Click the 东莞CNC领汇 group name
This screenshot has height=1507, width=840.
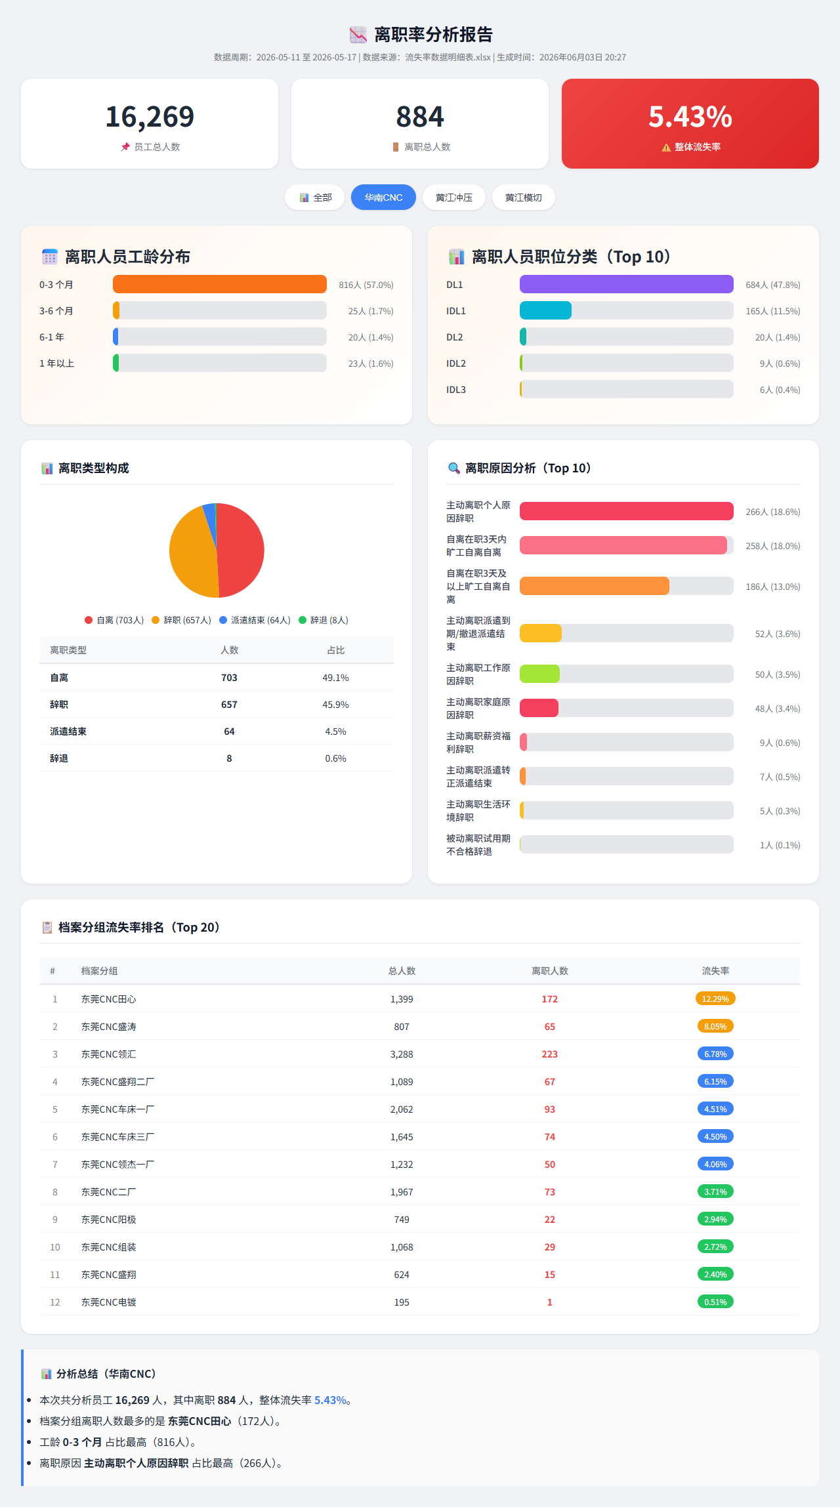point(109,1054)
